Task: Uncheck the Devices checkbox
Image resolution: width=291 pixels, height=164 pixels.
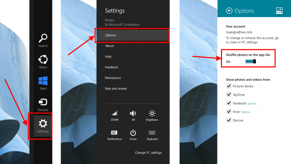Action: click(x=228, y=120)
